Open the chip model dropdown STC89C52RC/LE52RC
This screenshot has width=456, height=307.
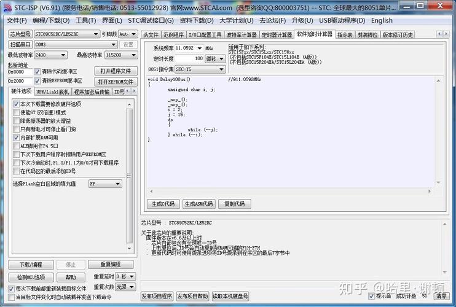pos(67,34)
